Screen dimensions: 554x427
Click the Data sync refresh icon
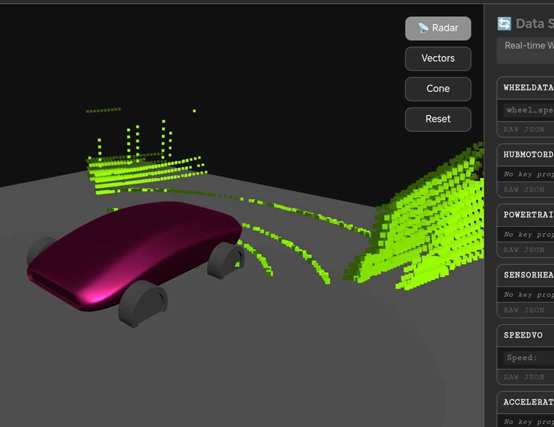(x=504, y=24)
